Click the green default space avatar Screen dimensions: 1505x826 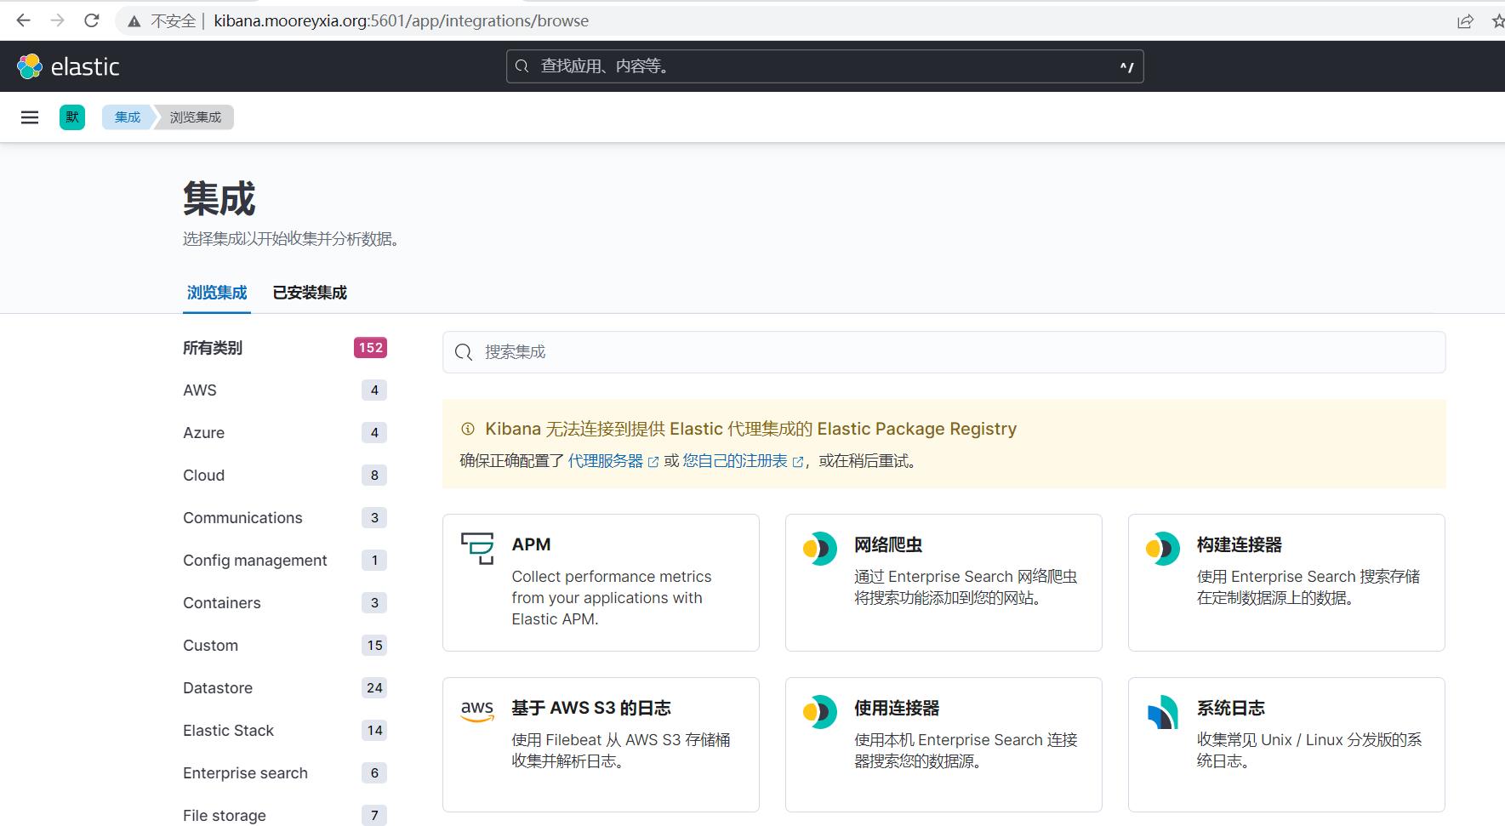click(x=72, y=117)
